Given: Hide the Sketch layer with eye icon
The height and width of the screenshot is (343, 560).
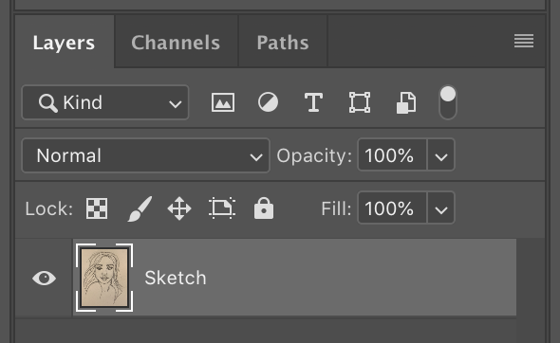Looking at the screenshot, I should pos(44,279).
